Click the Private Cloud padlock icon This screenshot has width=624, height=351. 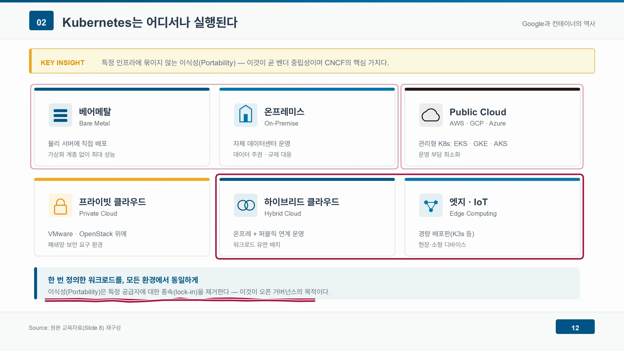(x=60, y=205)
